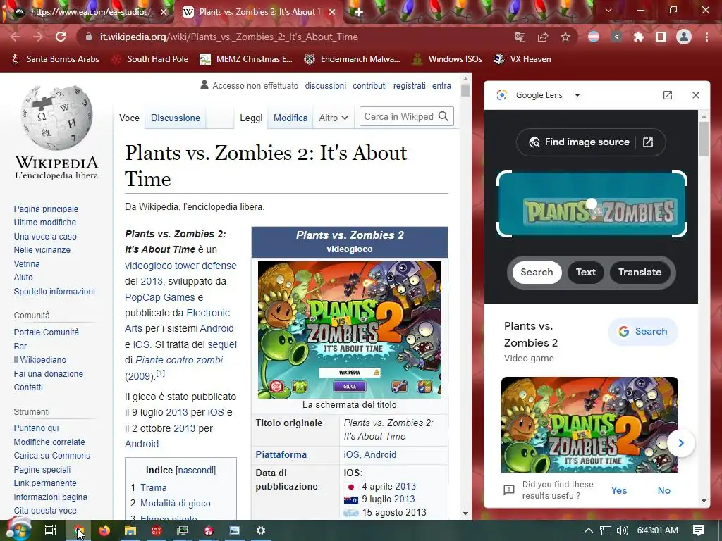Switch to the ea.com tab
This screenshot has height=541, width=722.
[x=90, y=12]
